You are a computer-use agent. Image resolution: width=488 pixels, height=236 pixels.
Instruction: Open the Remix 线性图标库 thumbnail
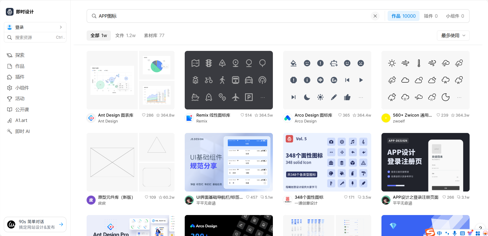[229, 80]
